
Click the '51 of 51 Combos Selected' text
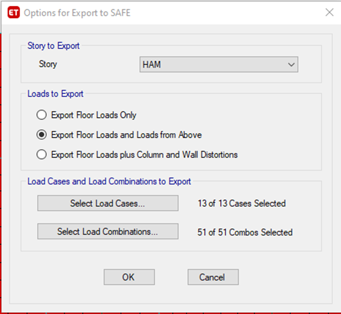point(245,232)
